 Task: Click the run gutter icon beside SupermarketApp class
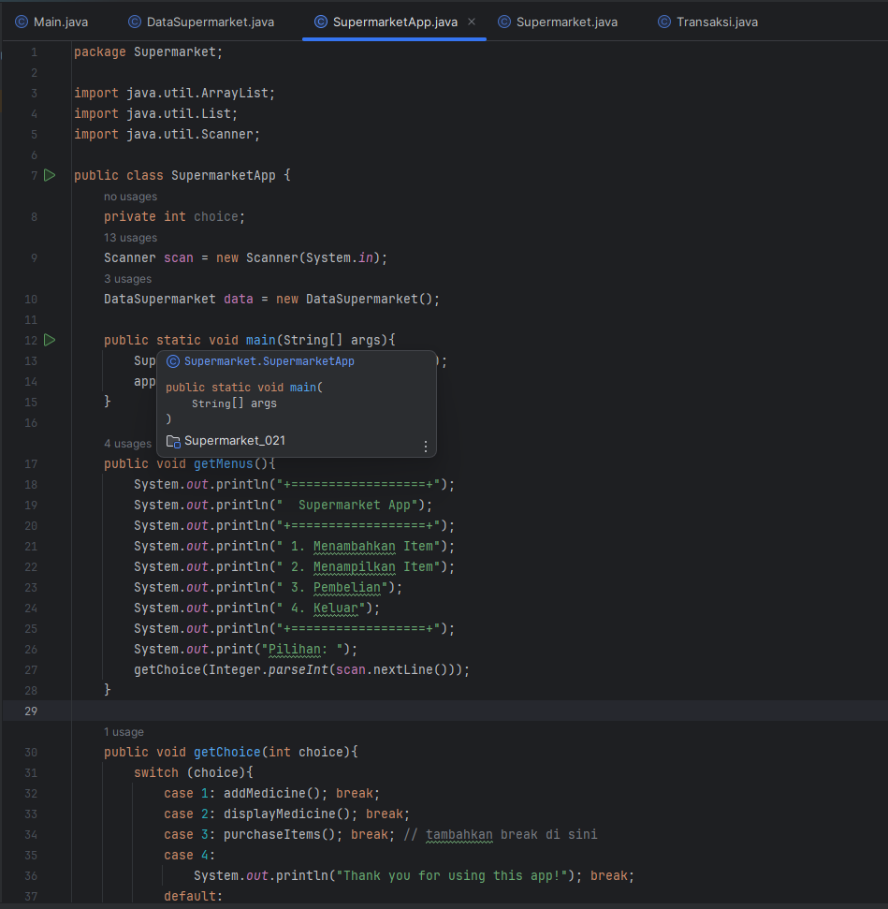coord(50,175)
